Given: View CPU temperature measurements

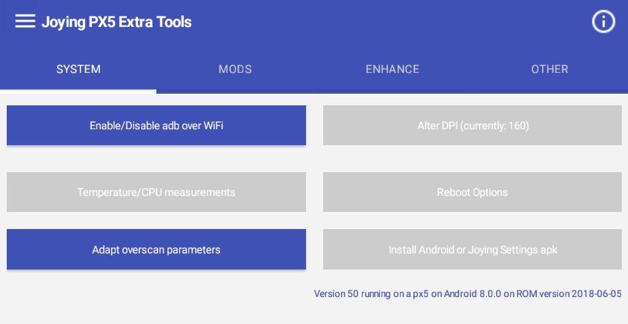Looking at the screenshot, I should click(156, 192).
